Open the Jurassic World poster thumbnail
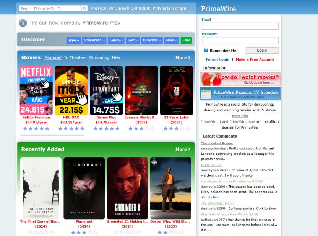 click(141, 90)
